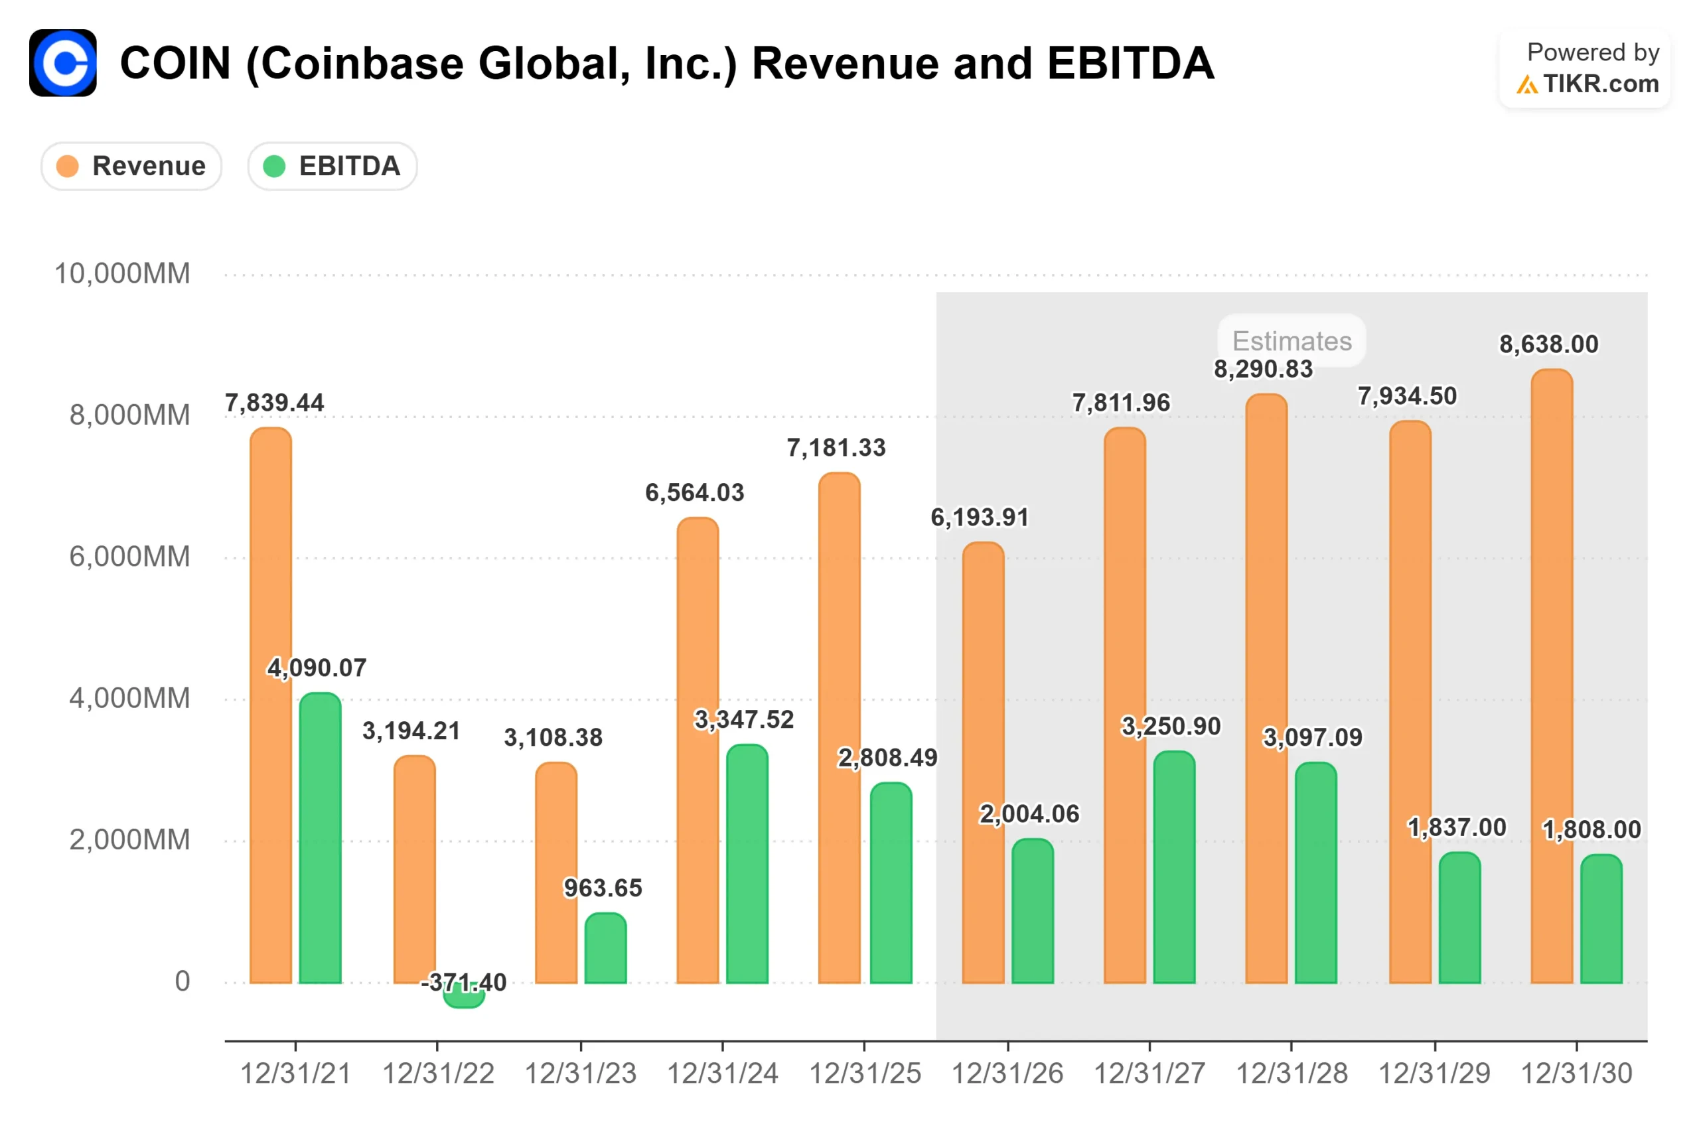Click the 3,194.21 data label

pos(411,731)
